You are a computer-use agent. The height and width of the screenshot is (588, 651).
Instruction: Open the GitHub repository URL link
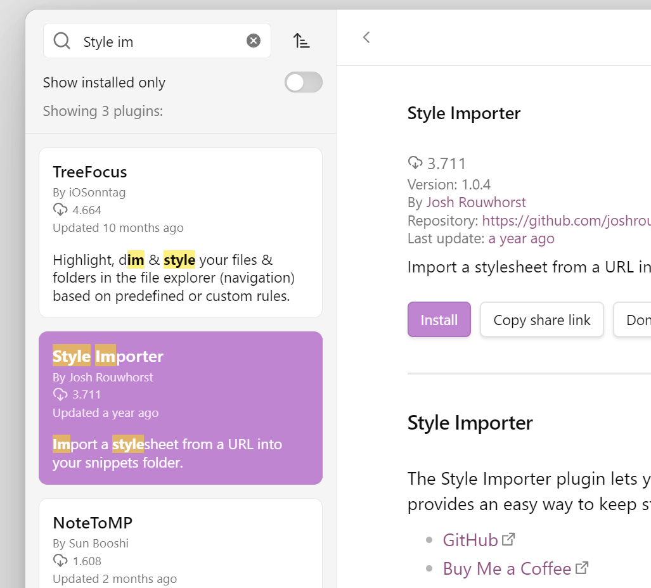[x=565, y=221]
